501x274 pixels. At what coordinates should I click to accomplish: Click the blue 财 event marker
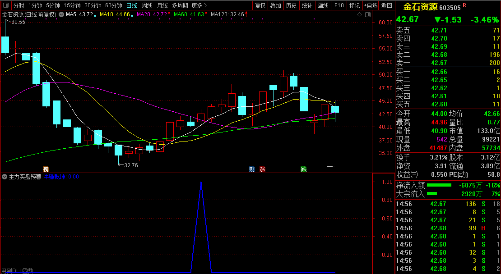(x=252, y=169)
